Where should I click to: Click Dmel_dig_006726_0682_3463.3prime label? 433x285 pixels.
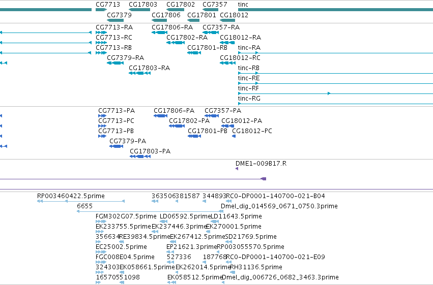pyautogui.click(x=280, y=278)
